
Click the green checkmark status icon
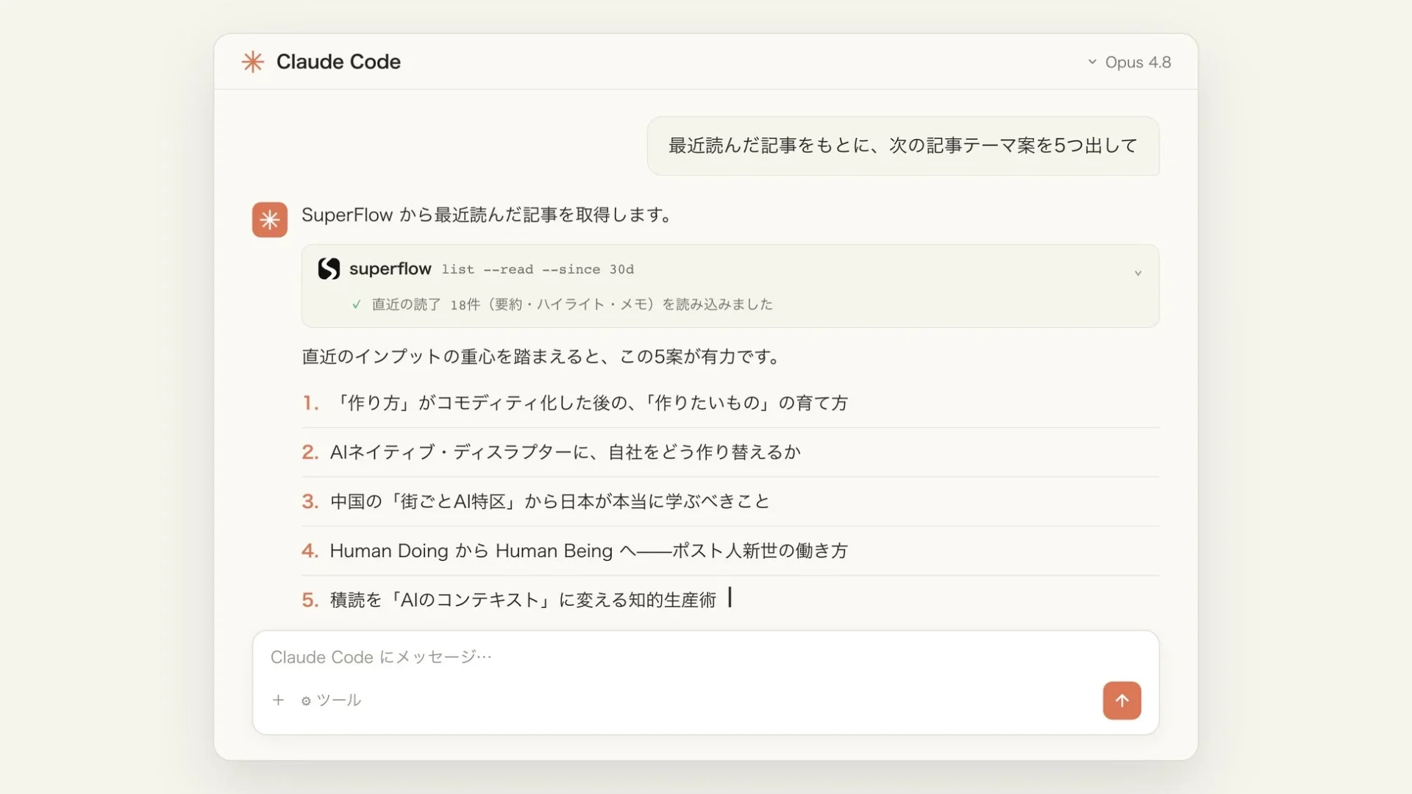pyautogui.click(x=357, y=304)
